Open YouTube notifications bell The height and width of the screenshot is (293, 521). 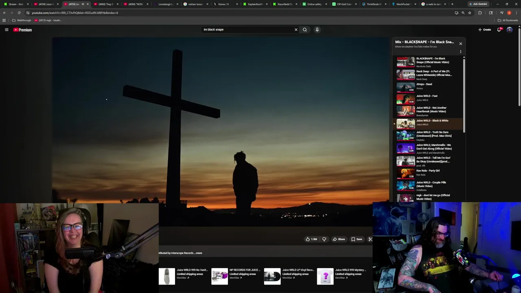click(499, 30)
